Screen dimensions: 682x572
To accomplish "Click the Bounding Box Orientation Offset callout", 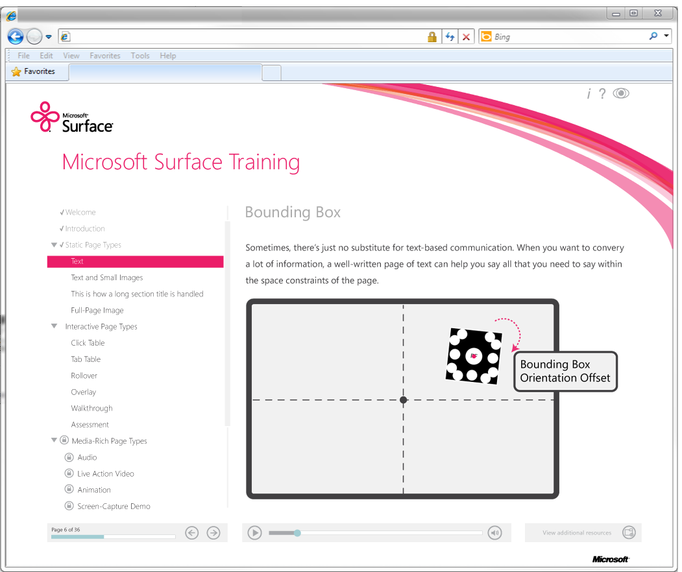I will coord(565,372).
